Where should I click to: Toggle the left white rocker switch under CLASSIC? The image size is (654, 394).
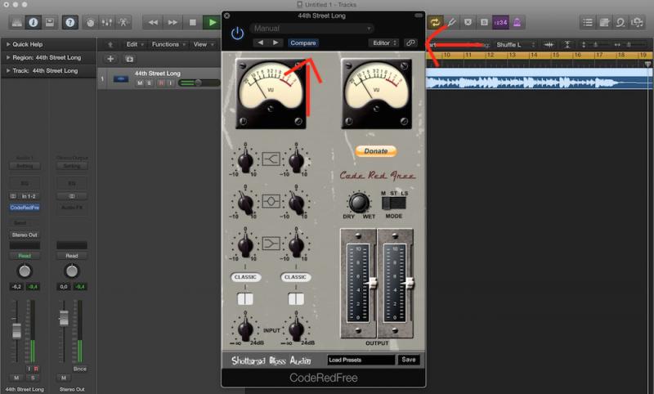[x=245, y=298]
